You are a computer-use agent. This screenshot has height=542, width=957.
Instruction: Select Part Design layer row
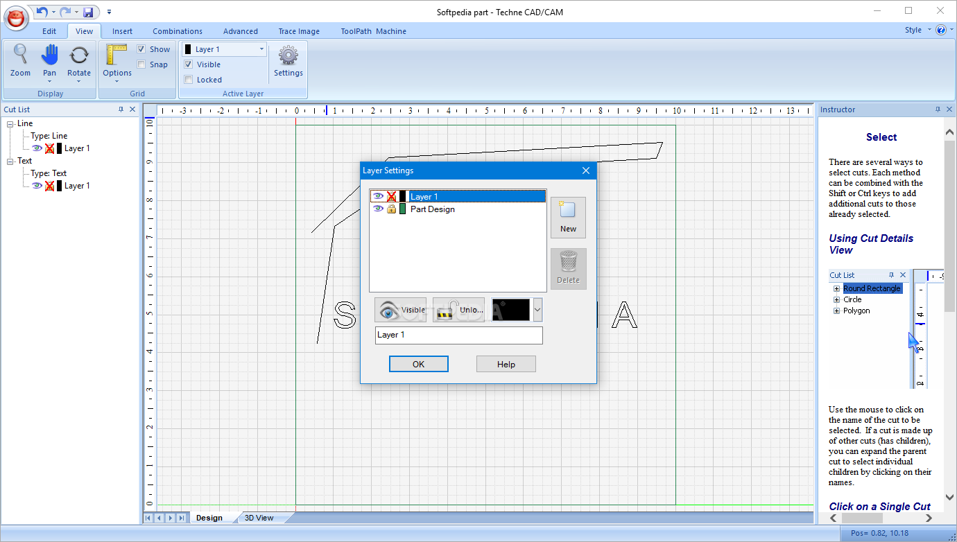coord(458,209)
